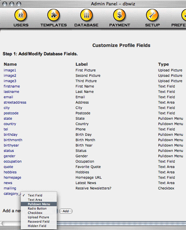This screenshot has height=230, width=186.
Task: Select Pulldown Menu in the type list
Action: pos(39,204)
